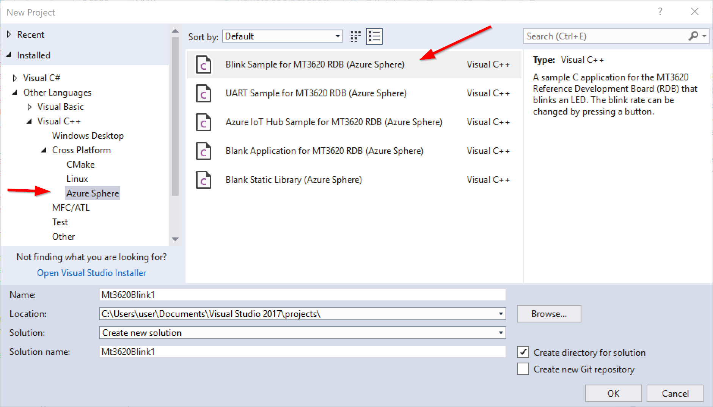Collapse the Installed section
The image size is (713, 407).
[x=9, y=55]
